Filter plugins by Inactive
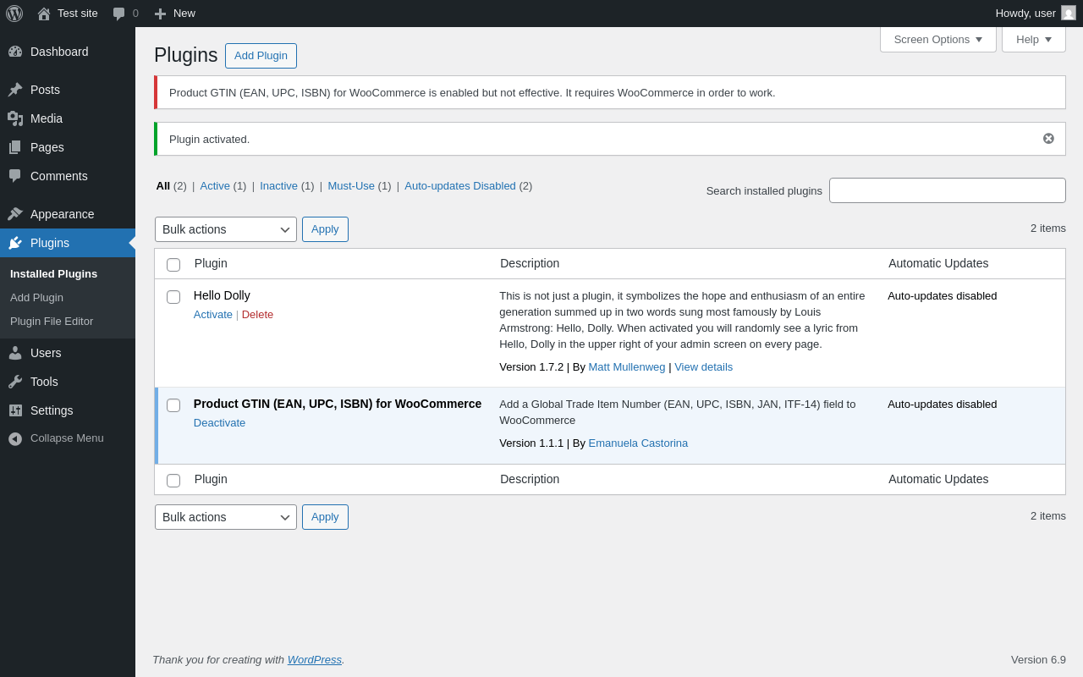 (278, 186)
